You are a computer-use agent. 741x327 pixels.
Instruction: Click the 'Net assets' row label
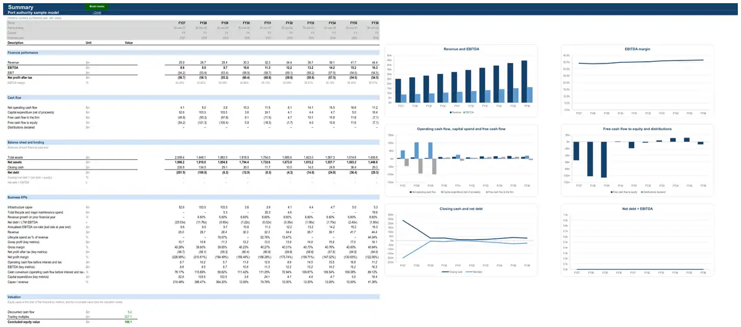click(x=14, y=163)
